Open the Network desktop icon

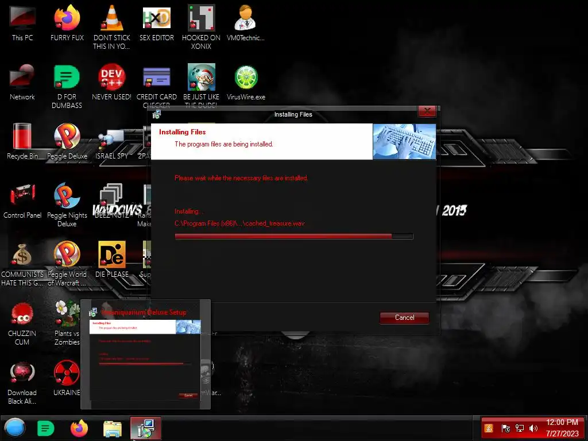(22, 82)
